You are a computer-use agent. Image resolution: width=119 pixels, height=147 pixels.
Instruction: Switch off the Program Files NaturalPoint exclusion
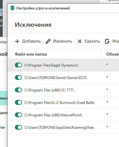pyautogui.click(x=18, y=115)
